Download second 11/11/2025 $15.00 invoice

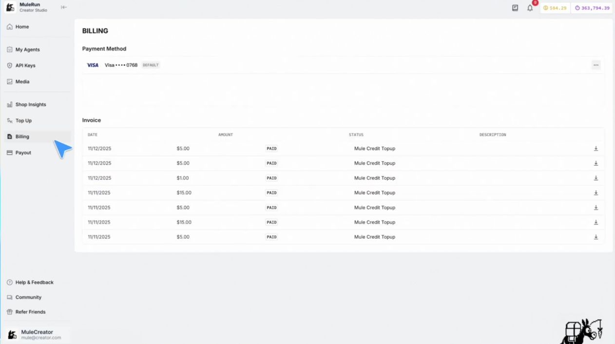596,222
